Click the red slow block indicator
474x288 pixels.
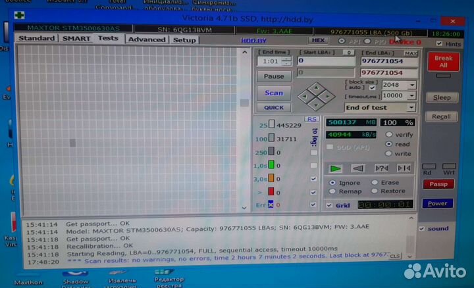271,192
